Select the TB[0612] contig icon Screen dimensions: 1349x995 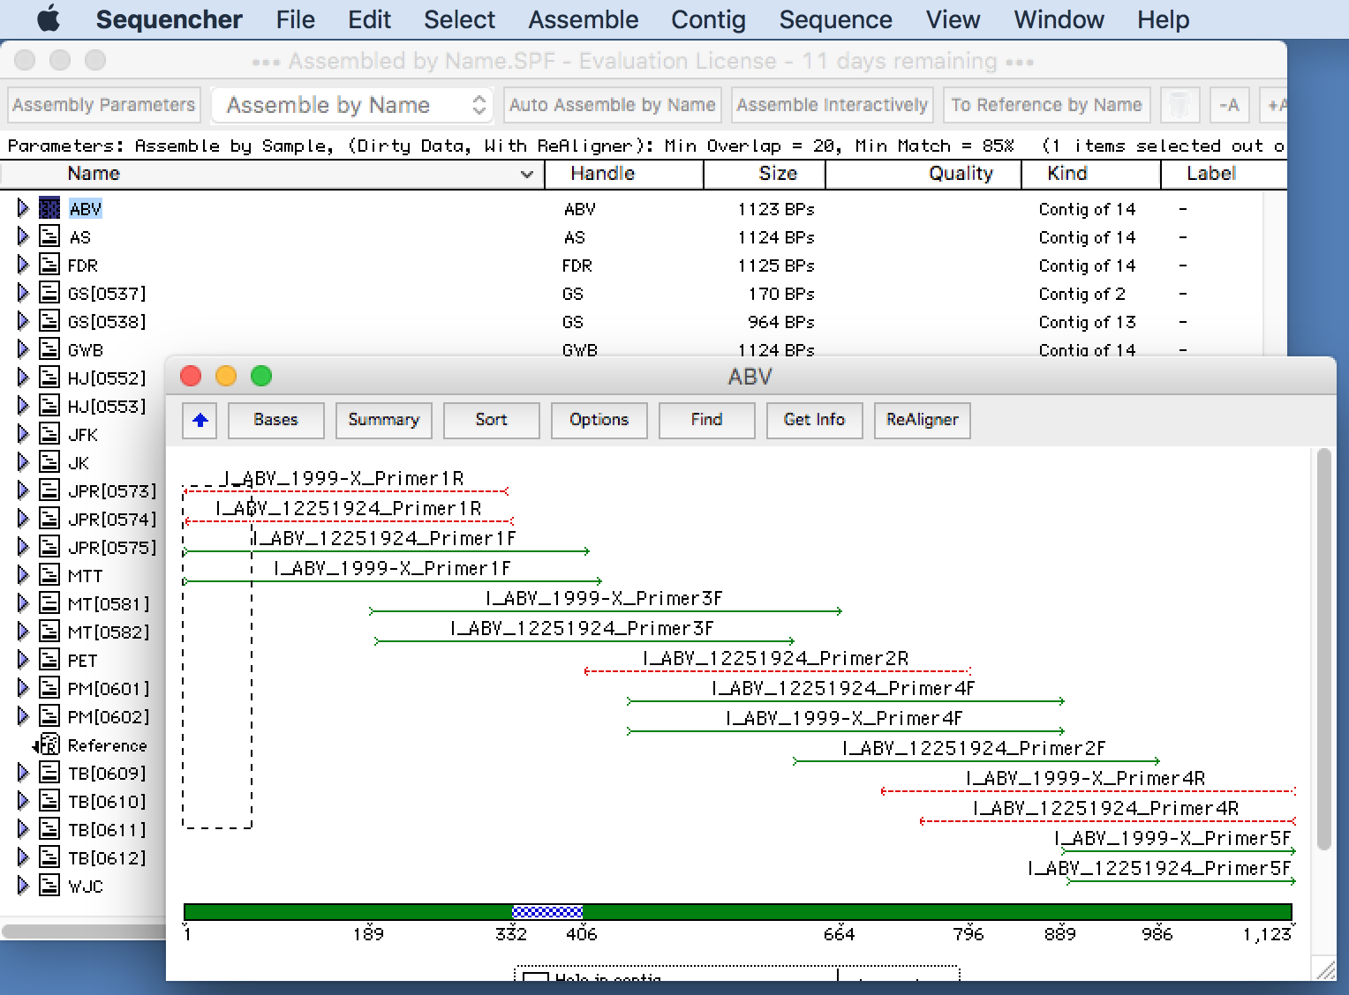(49, 857)
